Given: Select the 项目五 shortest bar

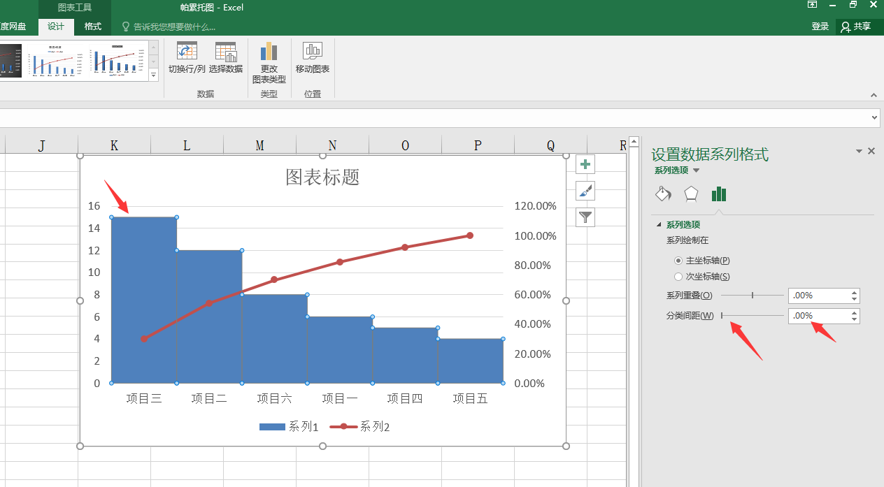Looking at the screenshot, I should click(x=471, y=361).
